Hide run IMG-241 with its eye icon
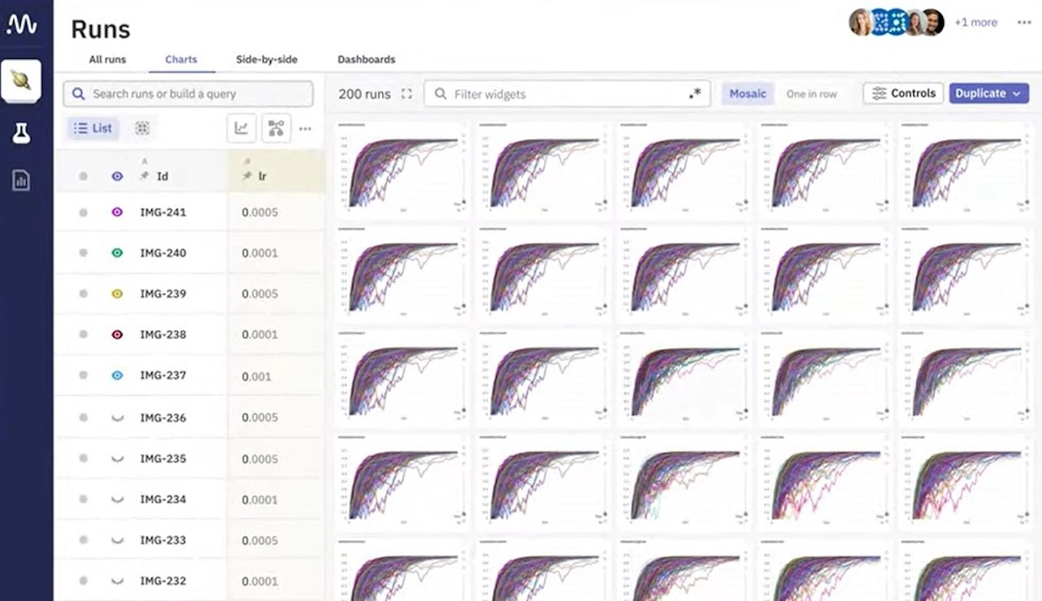 [117, 212]
